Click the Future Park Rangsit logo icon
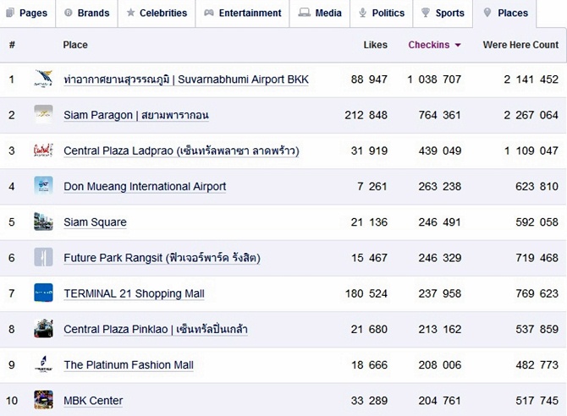The width and height of the screenshot is (567, 416). pyautogui.click(x=43, y=257)
